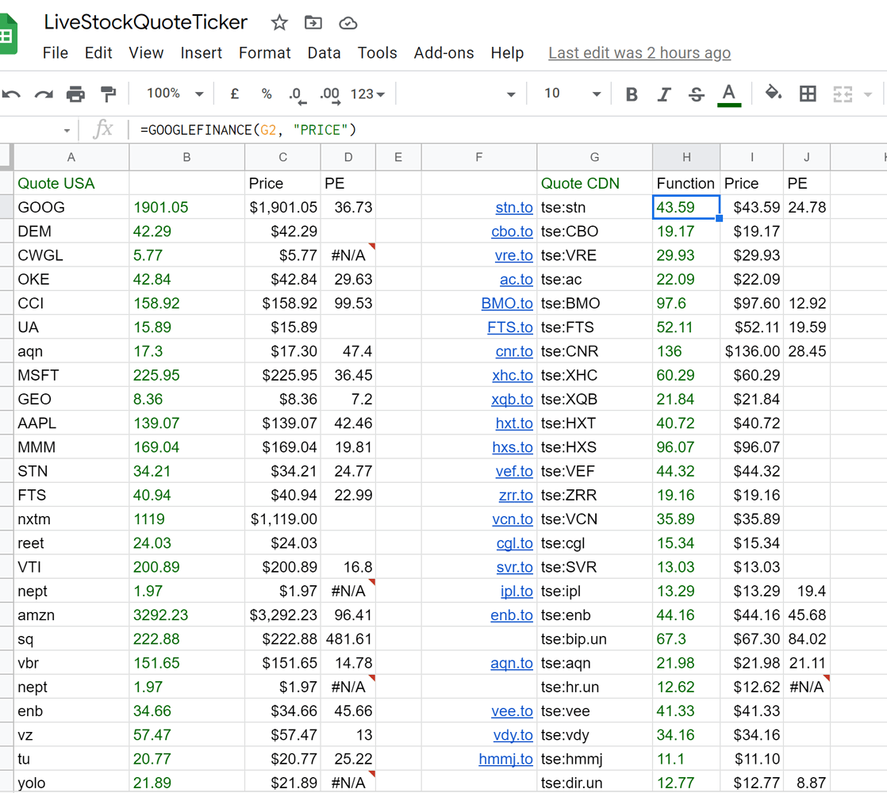Open the stn.to link
The width and height of the screenshot is (887, 793).
514,208
